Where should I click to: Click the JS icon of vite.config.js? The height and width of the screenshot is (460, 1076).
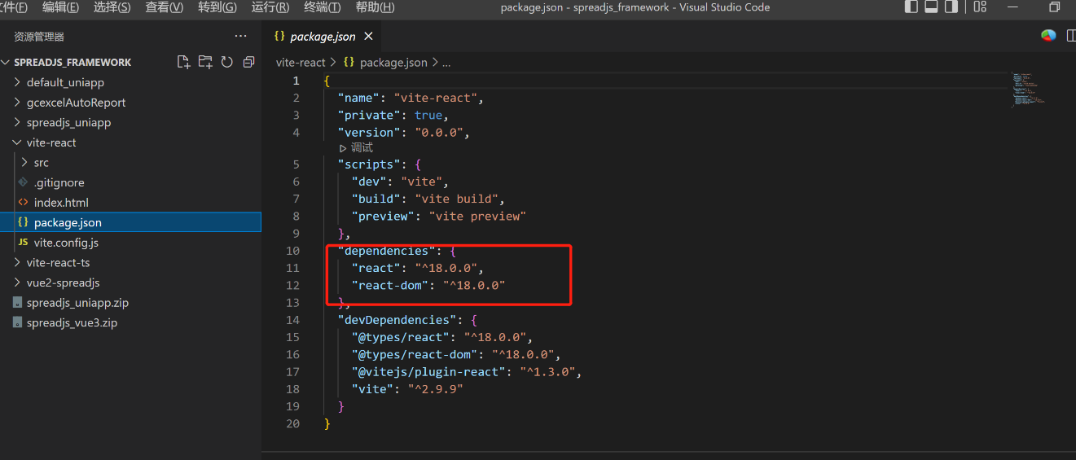tap(23, 243)
